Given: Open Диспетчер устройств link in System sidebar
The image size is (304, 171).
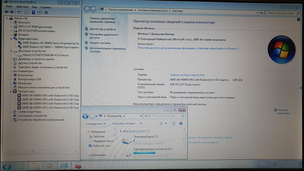Looking at the screenshot, I should pyautogui.click(x=103, y=29).
